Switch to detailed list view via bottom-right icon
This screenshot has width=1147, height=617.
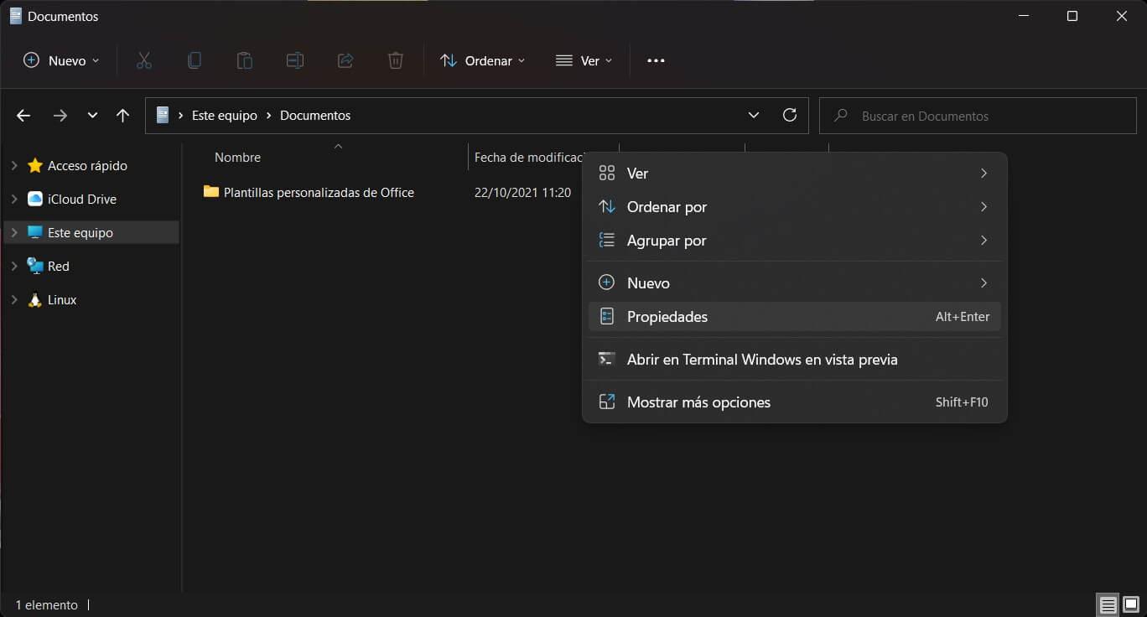1107,604
